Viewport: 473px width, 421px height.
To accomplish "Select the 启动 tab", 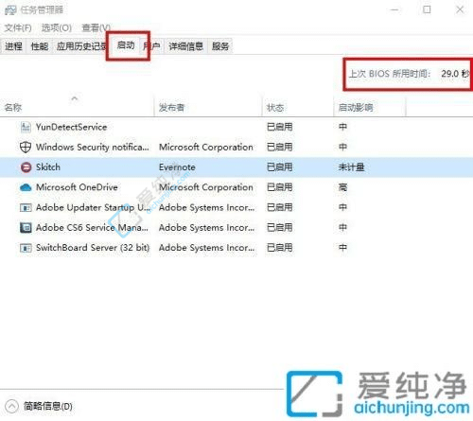I will point(126,45).
